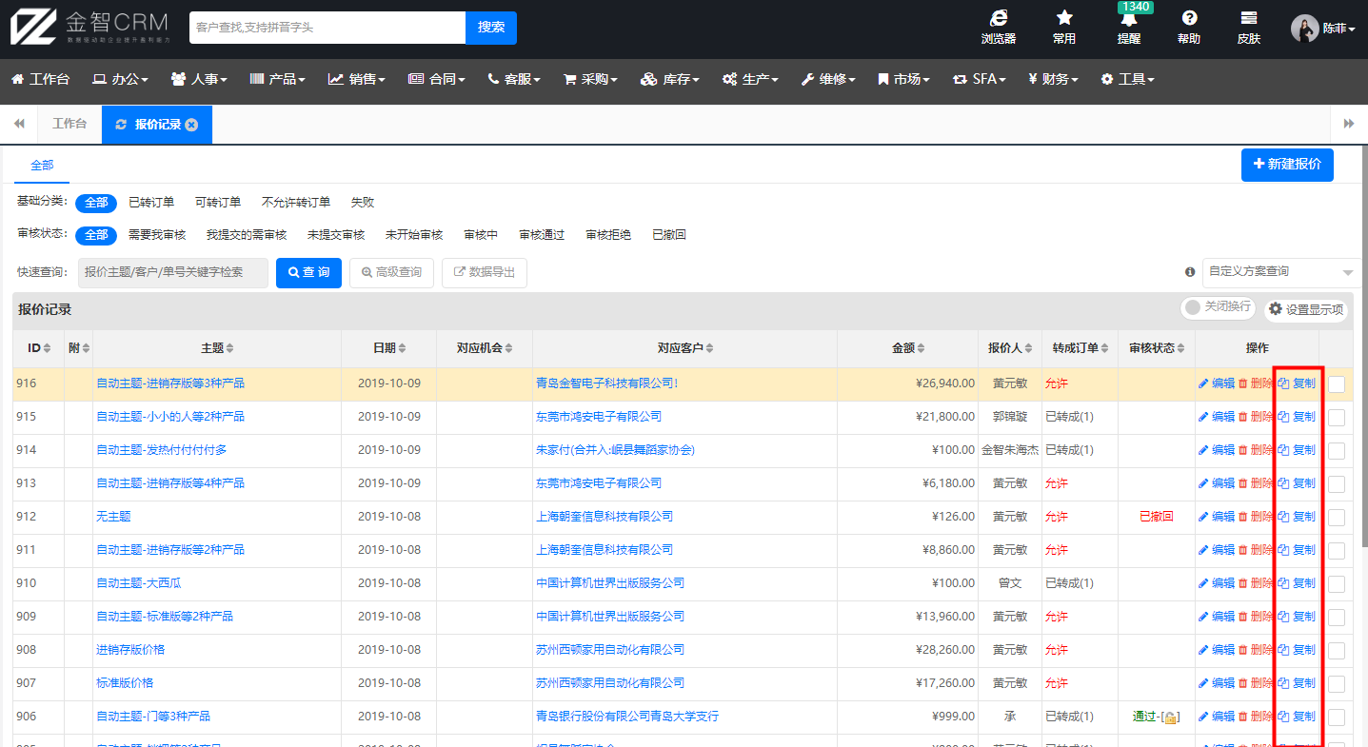Image resolution: width=1368 pixels, height=747 pixels.
Task: Open the 销售 menu dropdown
Action: coord(357,79)
